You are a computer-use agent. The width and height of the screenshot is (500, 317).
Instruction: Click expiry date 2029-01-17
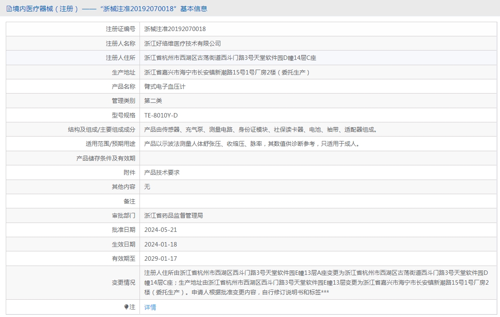click(x=160, y=258)
